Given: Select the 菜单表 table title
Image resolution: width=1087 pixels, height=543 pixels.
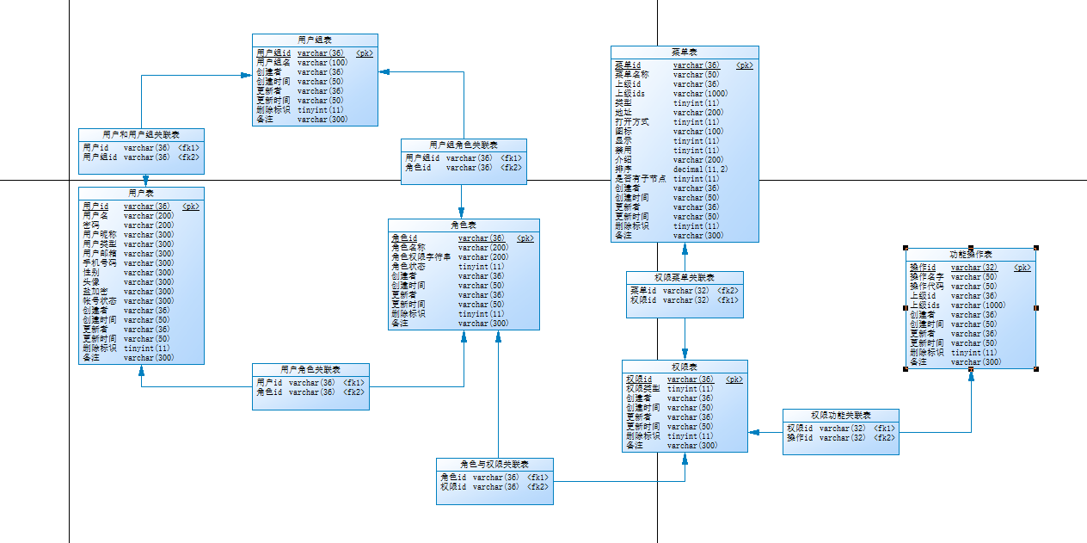Looking at the screenshot, I should point(685,52).
